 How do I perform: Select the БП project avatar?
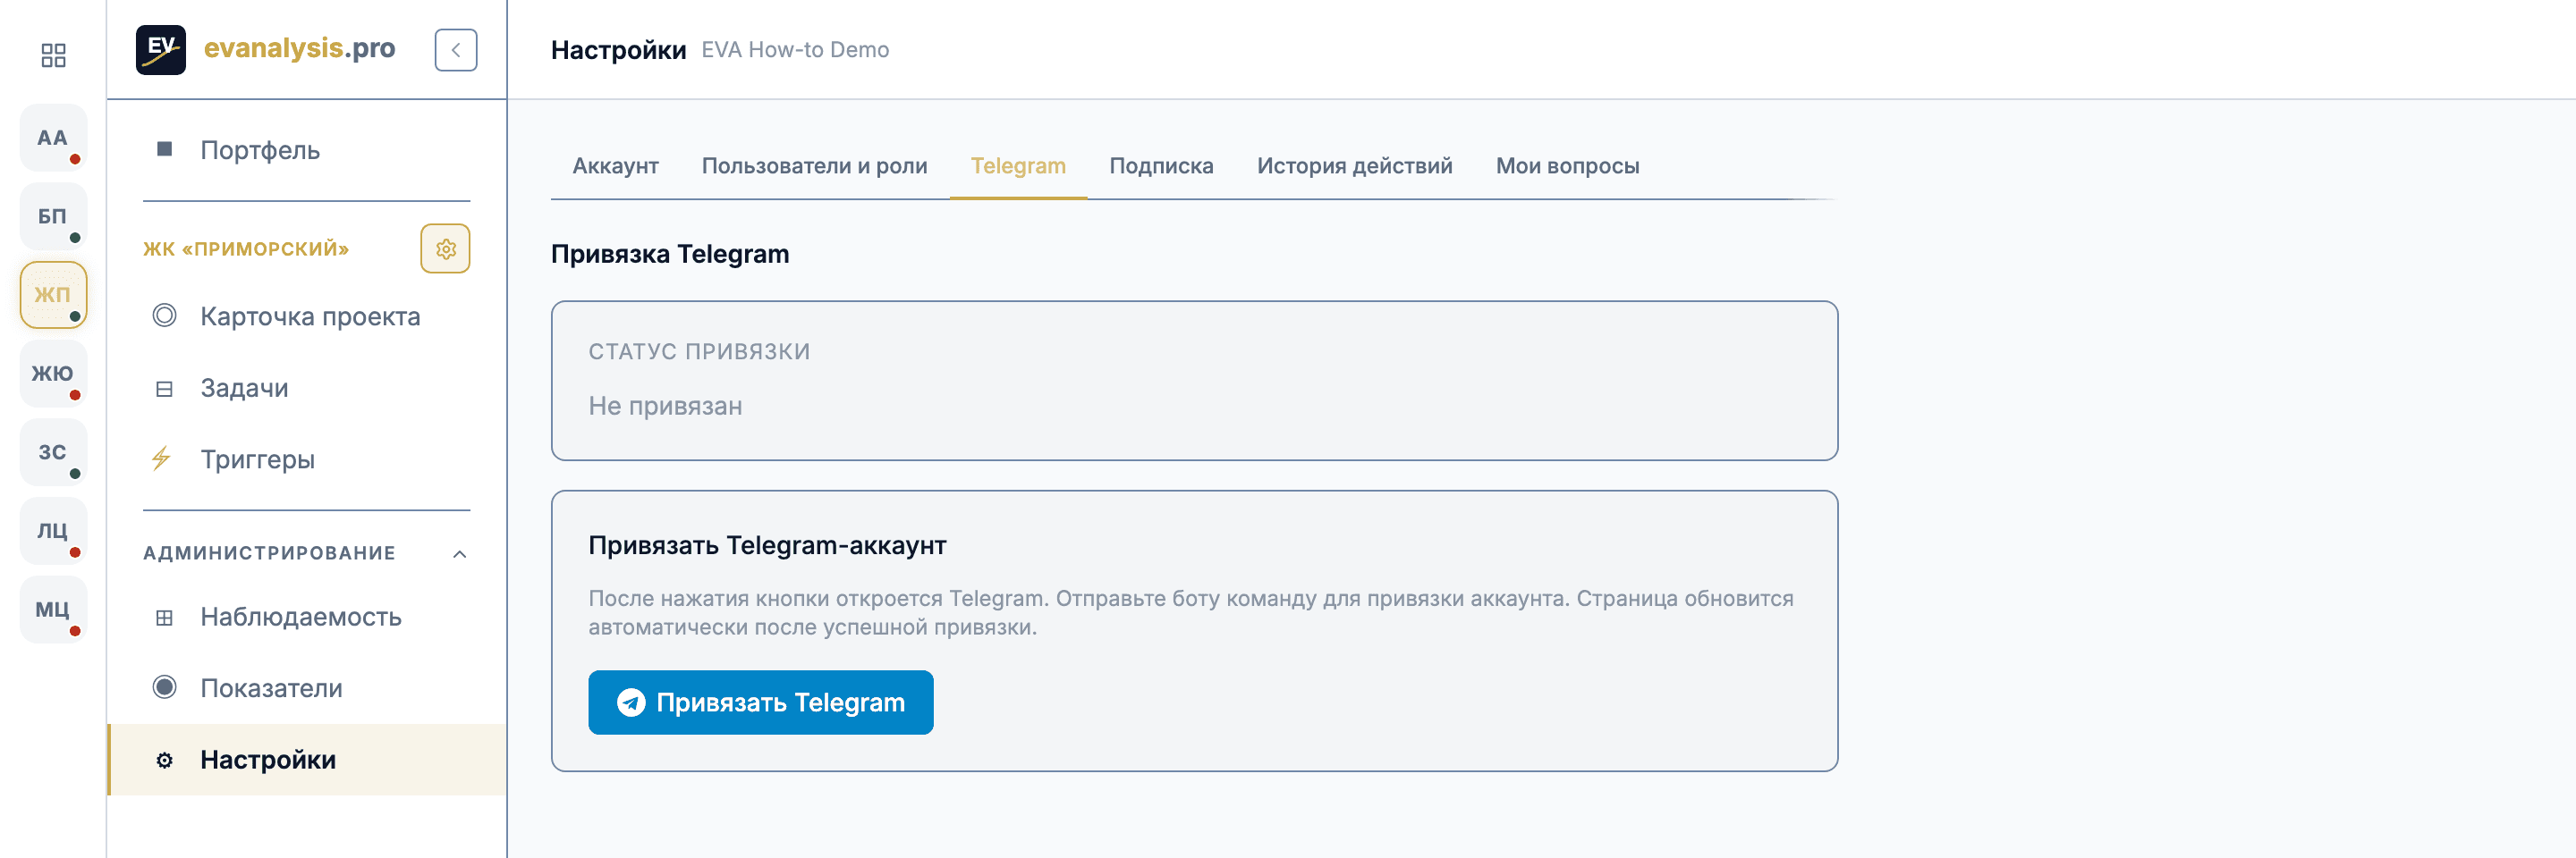coord(53,217)
